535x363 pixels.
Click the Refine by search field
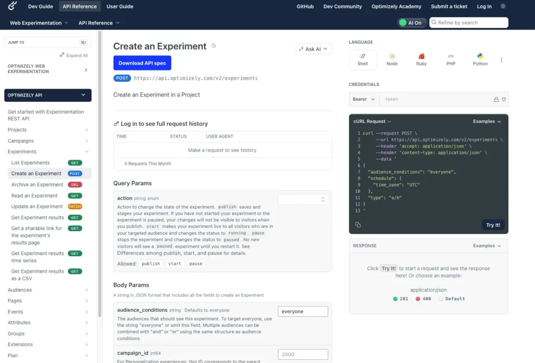pos(469,22)
